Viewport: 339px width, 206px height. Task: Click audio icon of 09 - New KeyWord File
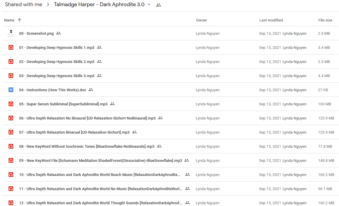(11, 160)
